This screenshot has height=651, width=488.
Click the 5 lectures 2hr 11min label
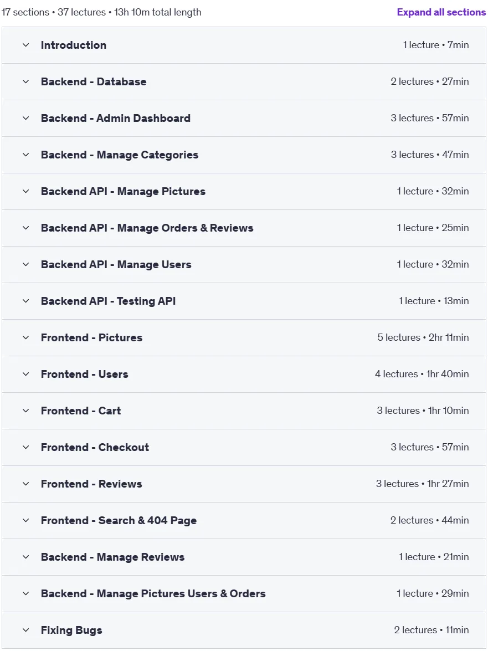[x=423, y=337]
